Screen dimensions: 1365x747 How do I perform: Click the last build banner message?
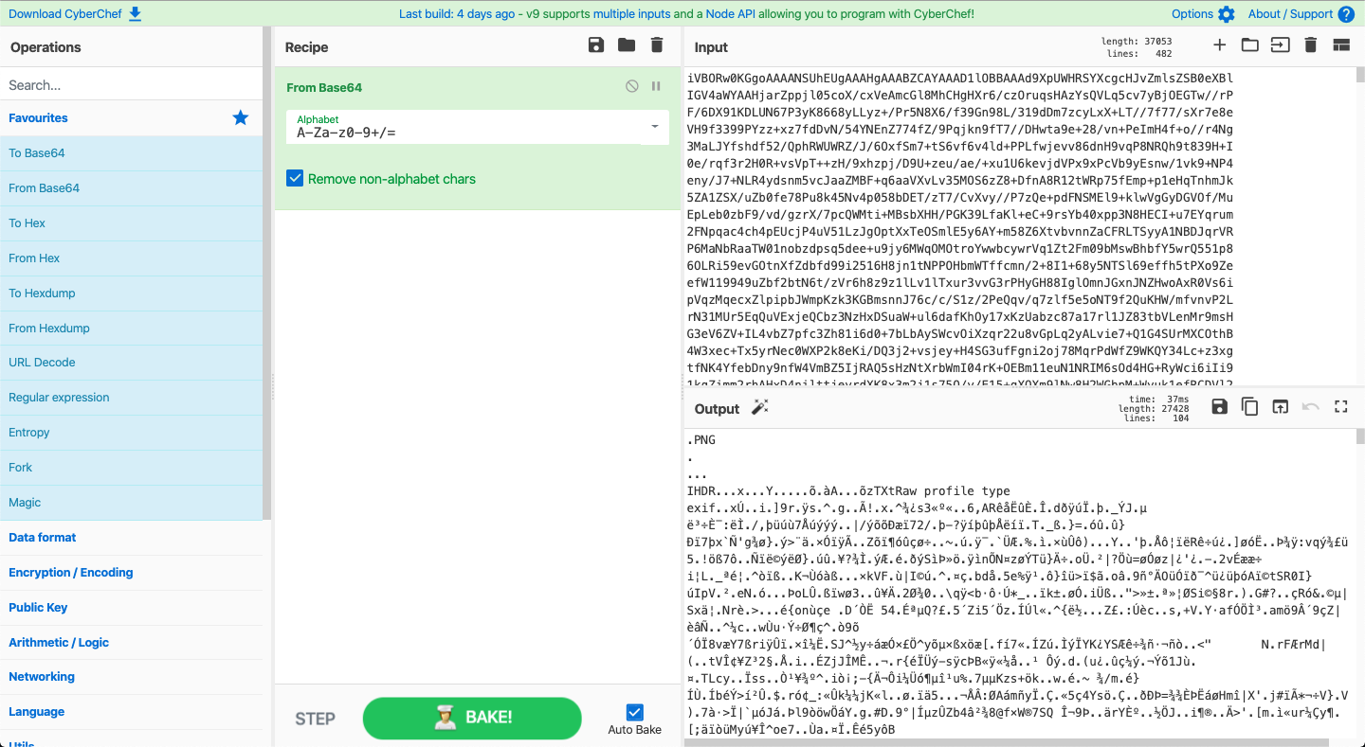[686, 14]
